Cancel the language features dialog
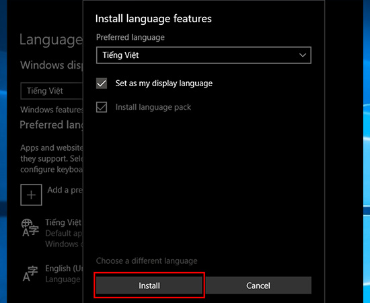The width and height of the screenshot is (370, 303). click(x=258, y=285)
